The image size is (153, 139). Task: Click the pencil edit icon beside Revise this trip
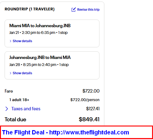73,9
